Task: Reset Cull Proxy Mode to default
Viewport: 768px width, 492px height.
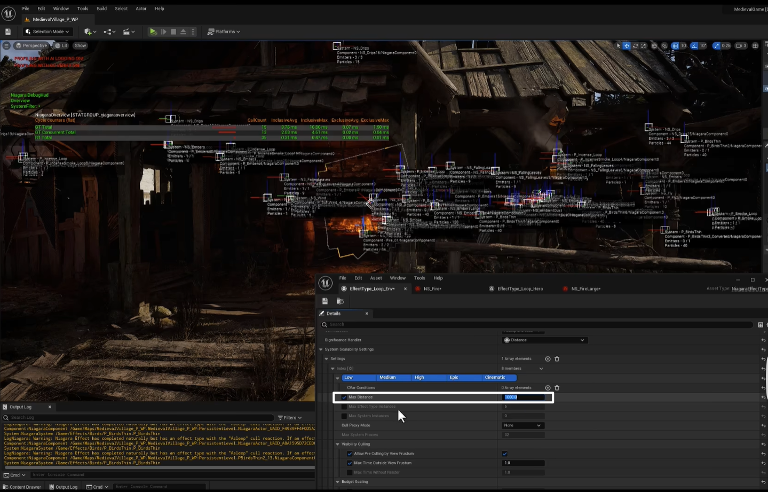Action: click(763, 426)
